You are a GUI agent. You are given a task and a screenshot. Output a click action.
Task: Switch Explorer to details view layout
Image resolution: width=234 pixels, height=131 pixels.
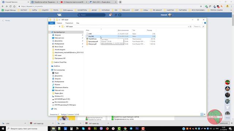pos(202,114)
